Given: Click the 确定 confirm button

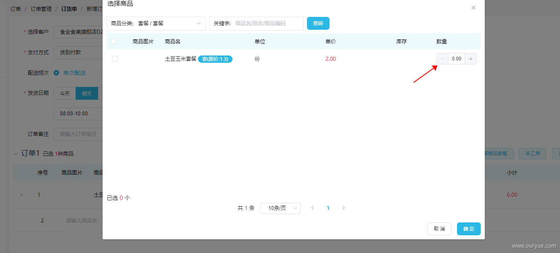Looking at the screenshot, I should (469, 229).
